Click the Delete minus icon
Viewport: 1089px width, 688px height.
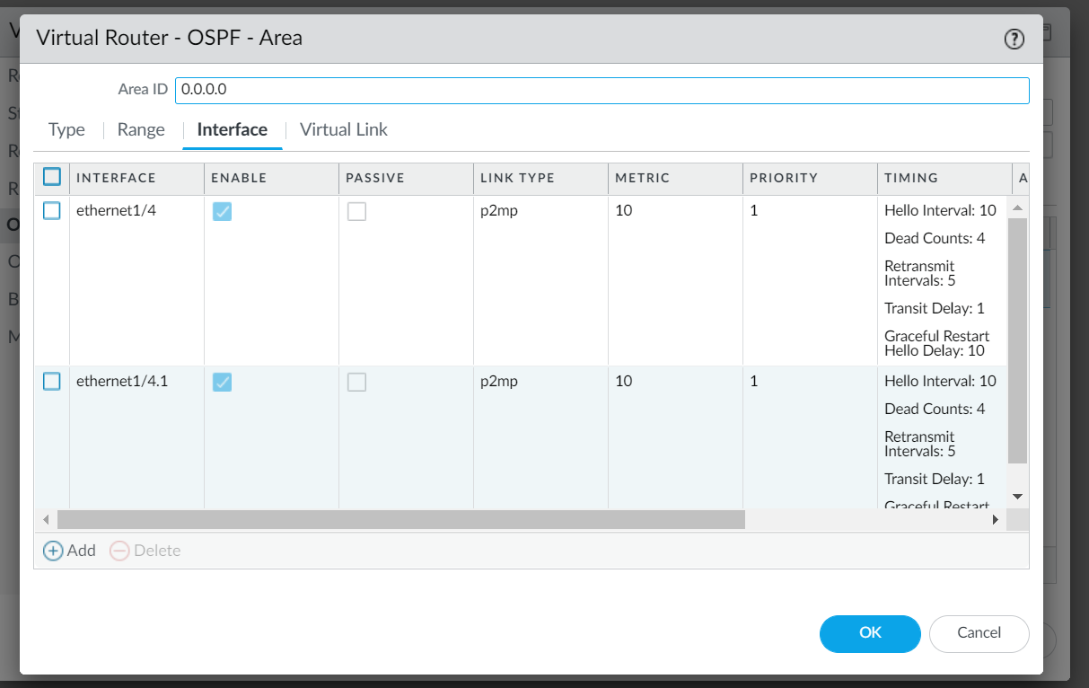tap(119, 551)
